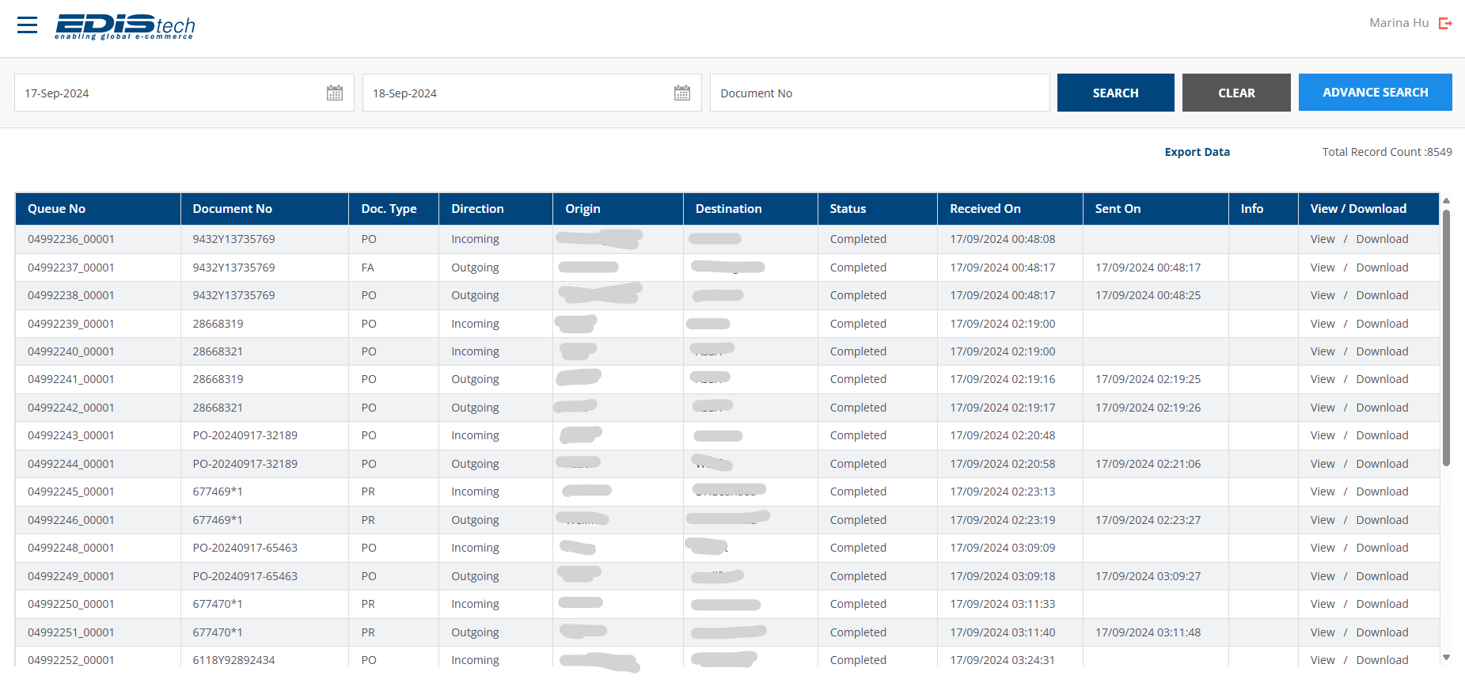Screen dimensions: 1465x687
Task: Select document number 28668319 in Incoming row
Action: (218, 324)
